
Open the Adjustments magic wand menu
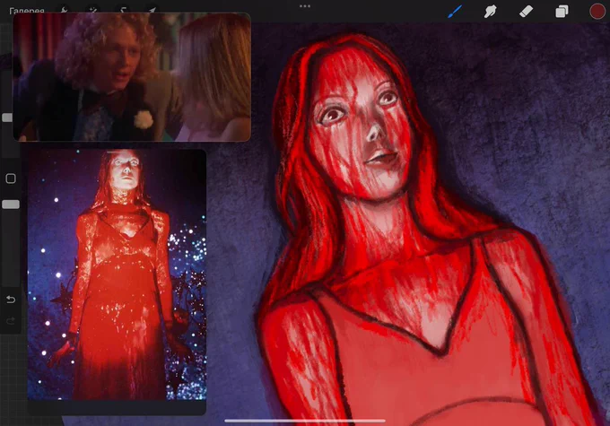[x=93, y=10]
